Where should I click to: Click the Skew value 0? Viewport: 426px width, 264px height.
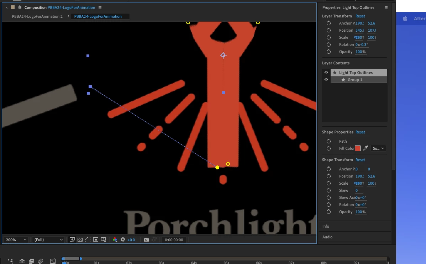[x=357, y=190]
